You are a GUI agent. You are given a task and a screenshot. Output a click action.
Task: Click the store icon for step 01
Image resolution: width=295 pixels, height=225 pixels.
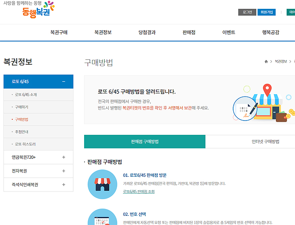tap(102, 184)
